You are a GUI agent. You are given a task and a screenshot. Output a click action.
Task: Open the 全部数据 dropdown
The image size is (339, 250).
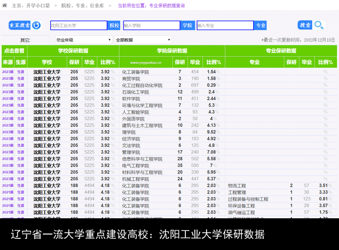point(143,40)
